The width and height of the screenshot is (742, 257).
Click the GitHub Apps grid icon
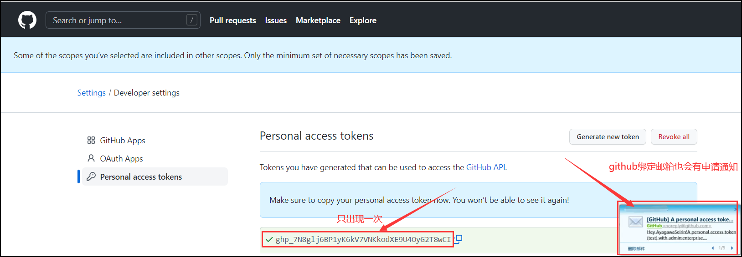pos(91,140)
